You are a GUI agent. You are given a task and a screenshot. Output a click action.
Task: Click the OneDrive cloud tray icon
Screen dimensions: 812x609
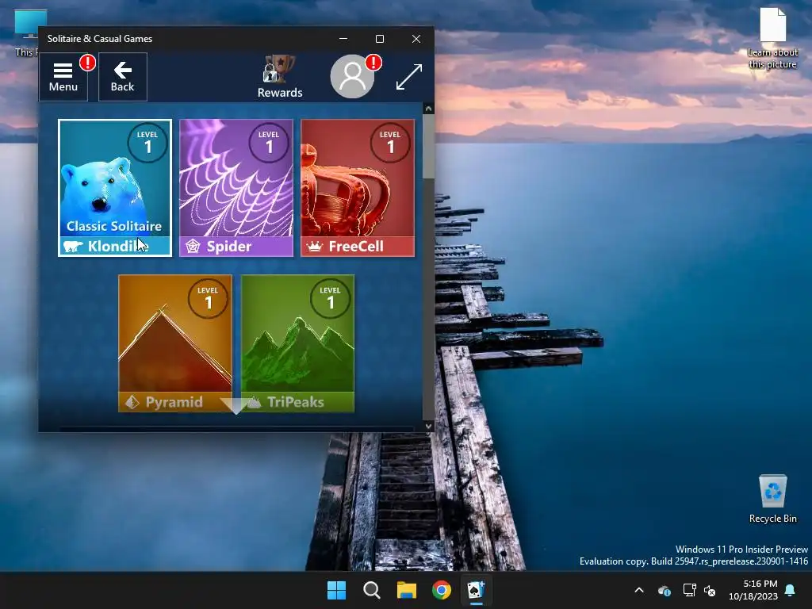coord(665,590)
